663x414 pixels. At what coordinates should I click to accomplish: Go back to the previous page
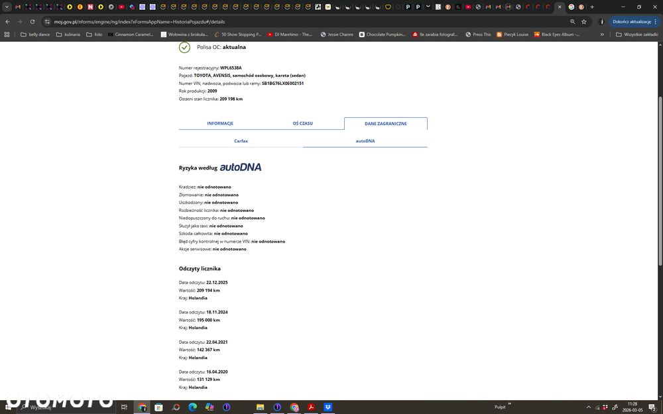click(x=7, y=22)
